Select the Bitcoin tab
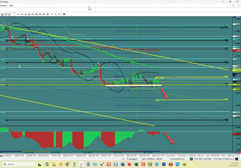This screenshot has width=241, height=168. [201, 156]
